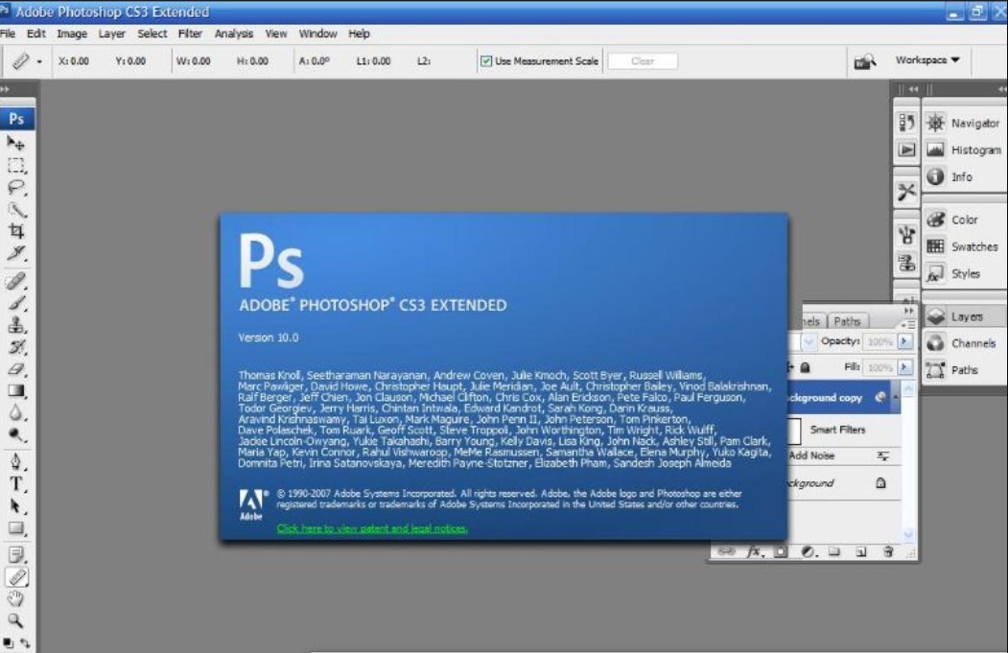
Task: Click the Add layer style fx icon
Action: tap(756, 551)
